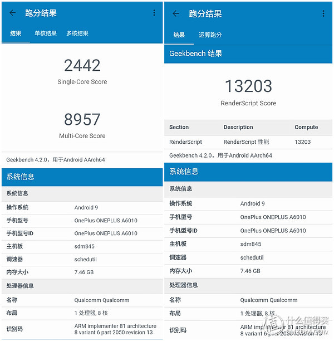Viewport: 334px width, 341px height.
Task: Click 1 处理器, 8 核 on left
Action: click(91, 313)
